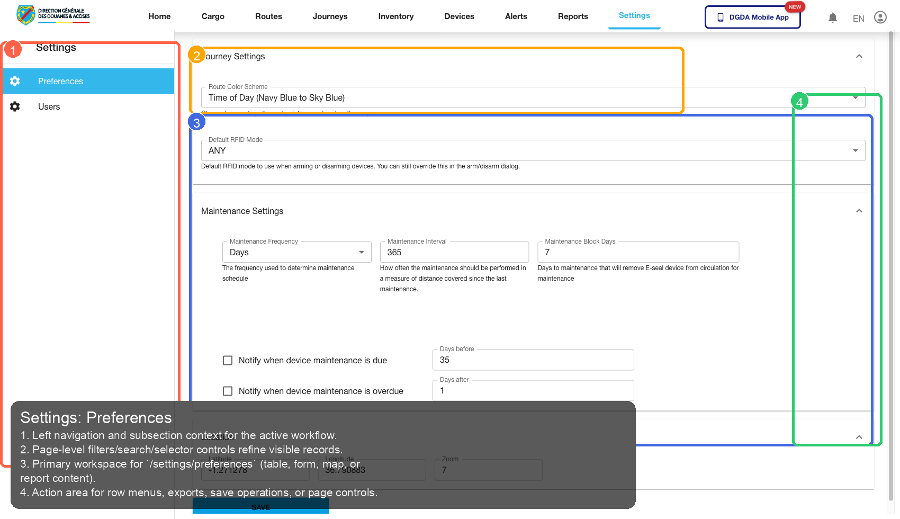The width and height of the screenshot is (900, 519).
Task: Collapse the Journey Settings section
Action: click(x=859, y=56)
